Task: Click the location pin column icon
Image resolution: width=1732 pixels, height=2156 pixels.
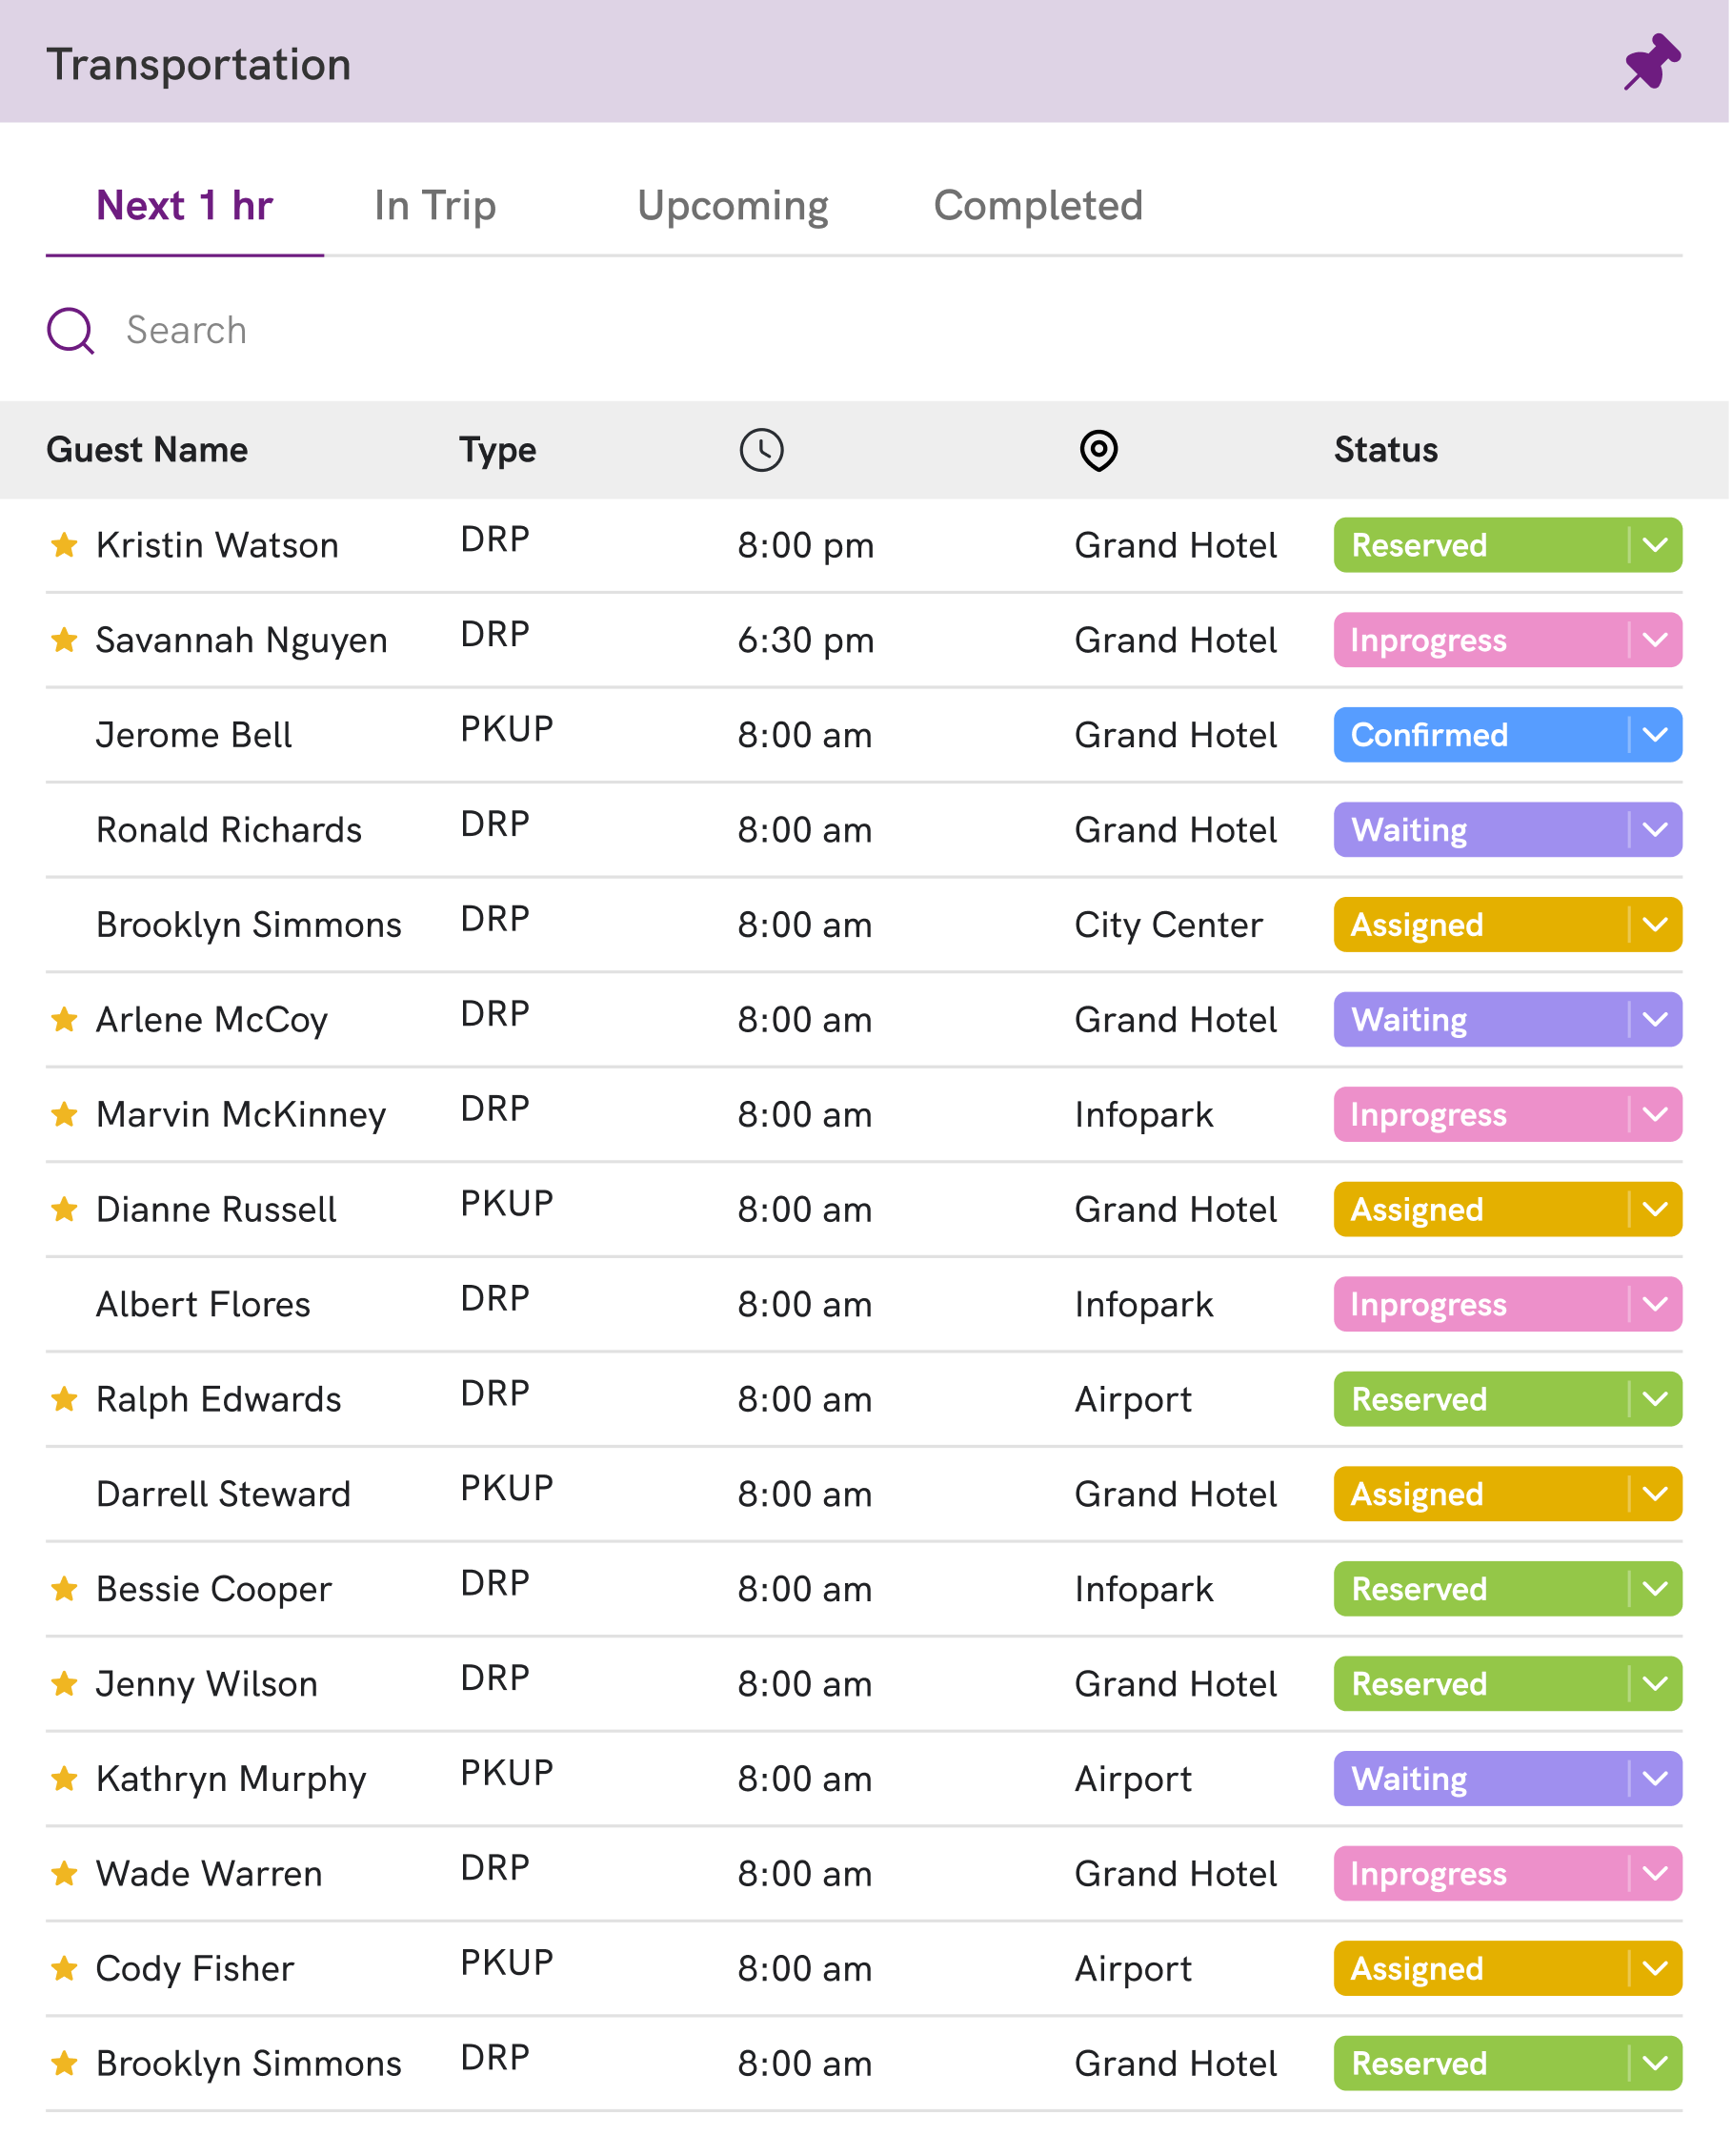Action: pyautogui.click(x=1098, y=450)
